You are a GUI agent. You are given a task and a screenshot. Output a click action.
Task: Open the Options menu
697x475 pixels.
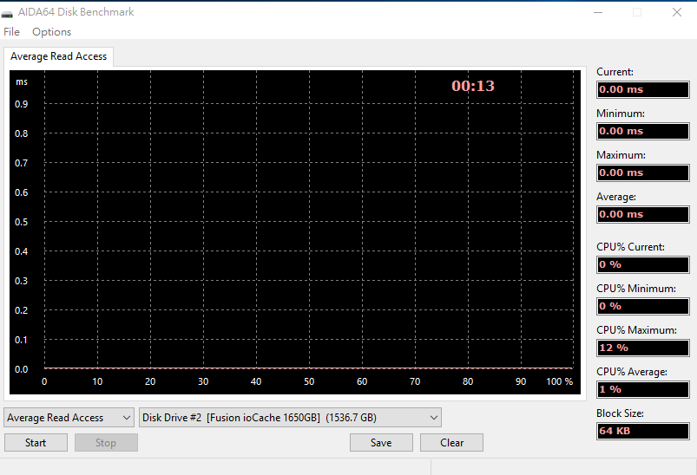[51, 32]
